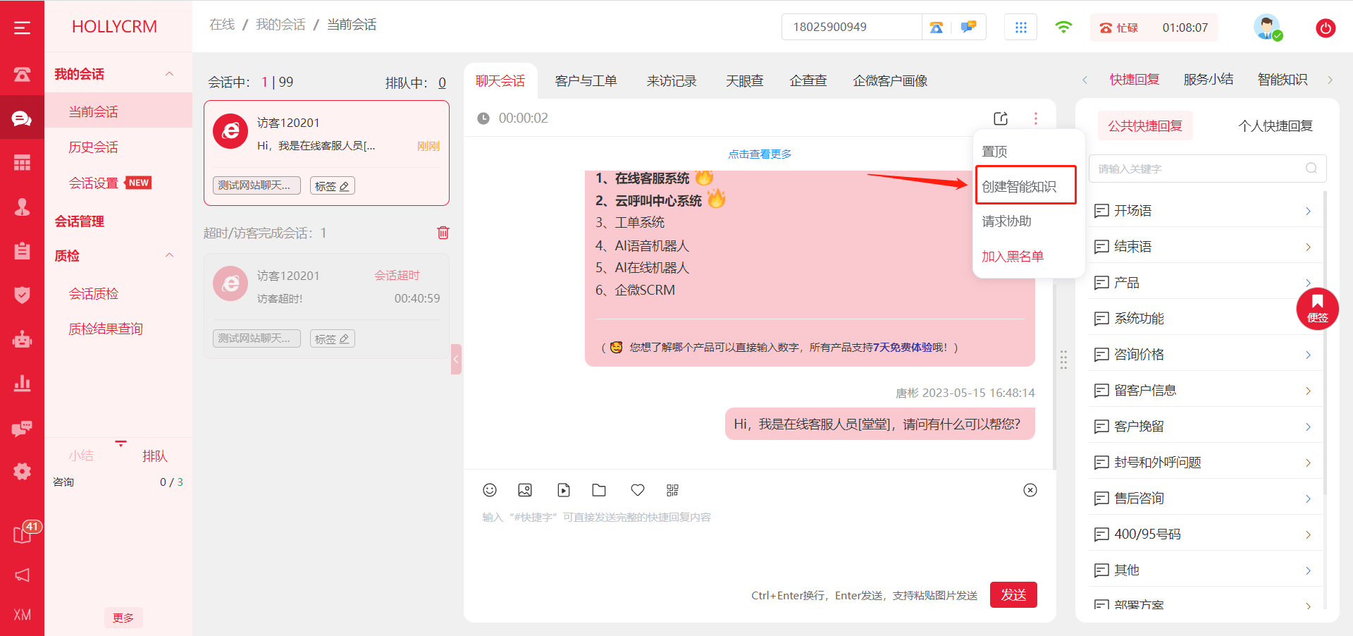Viewport: 1353px width, 636px height.
Task: Select 加入黑名单 menu item
Action: [x=1013, y=257]
